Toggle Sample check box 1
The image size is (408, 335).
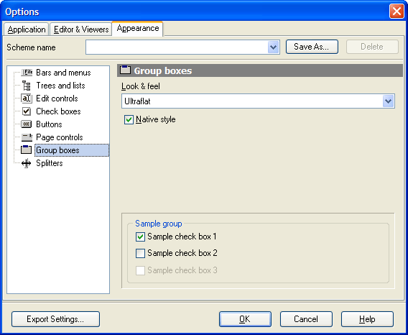pos(140,237)
